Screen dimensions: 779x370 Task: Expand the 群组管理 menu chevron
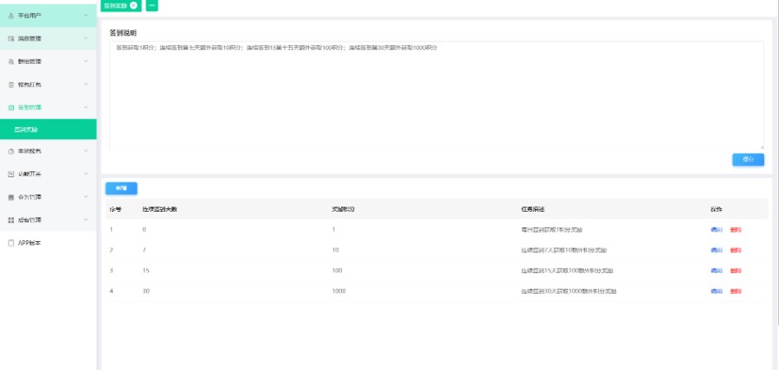(86, 61)
